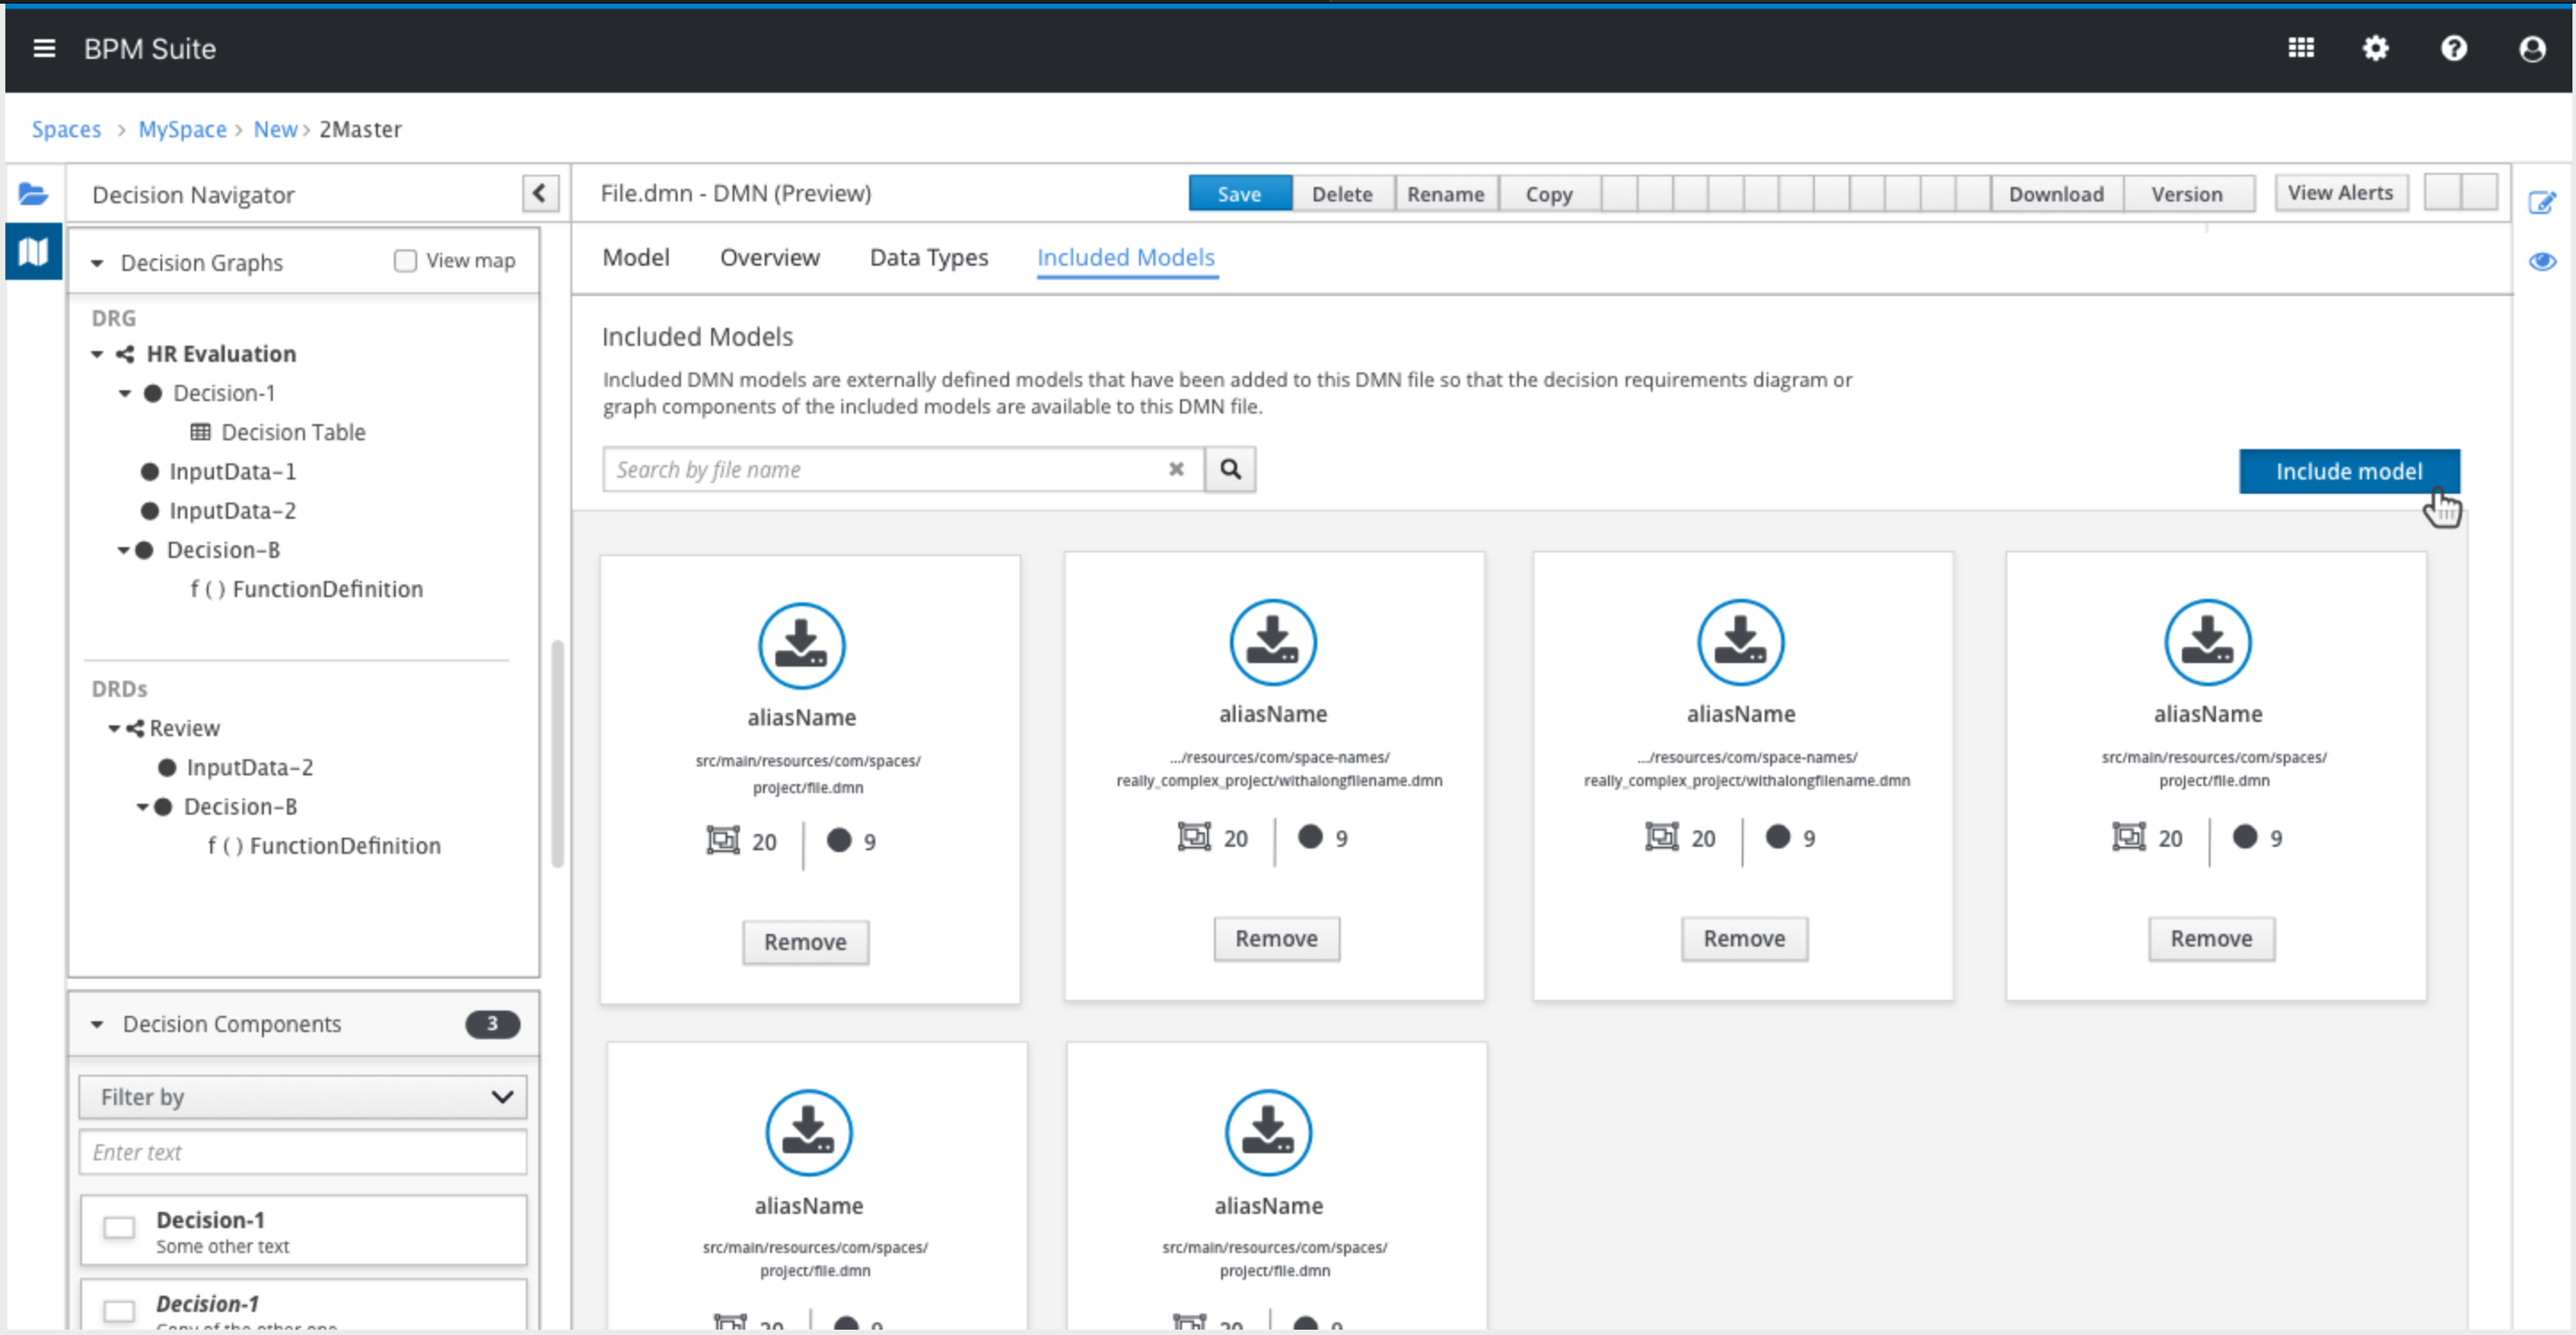The width and height of the screenshot is (2576, 1335).
Task: Switch to the Overview tab
Action: pos(769,258)
